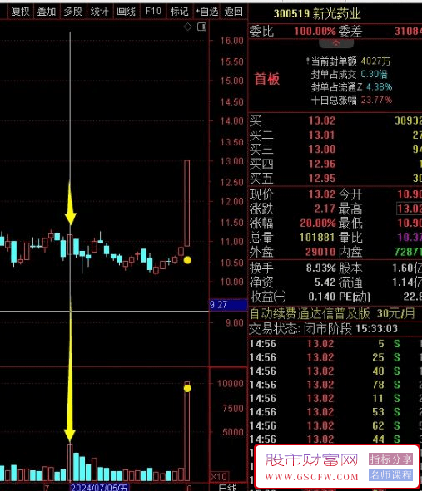
Task: Click the stock title 300519 新光药业
Action: click(317, 13)
